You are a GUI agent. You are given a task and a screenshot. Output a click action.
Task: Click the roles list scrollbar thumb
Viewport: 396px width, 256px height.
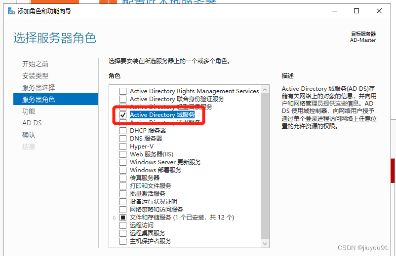click(265, 166)
